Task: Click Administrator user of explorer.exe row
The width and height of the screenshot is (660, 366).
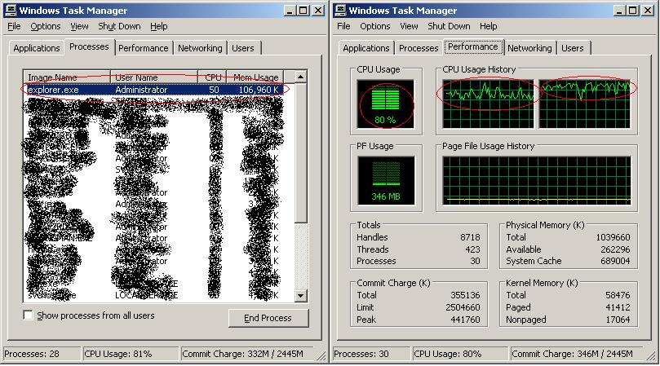Action: pos(141,90)
